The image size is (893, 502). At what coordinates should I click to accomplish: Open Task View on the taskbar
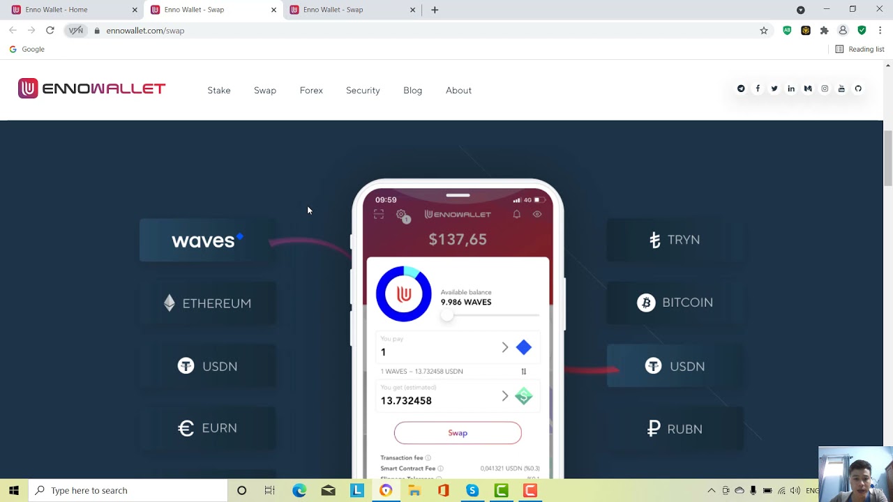(x=269, y=491)
